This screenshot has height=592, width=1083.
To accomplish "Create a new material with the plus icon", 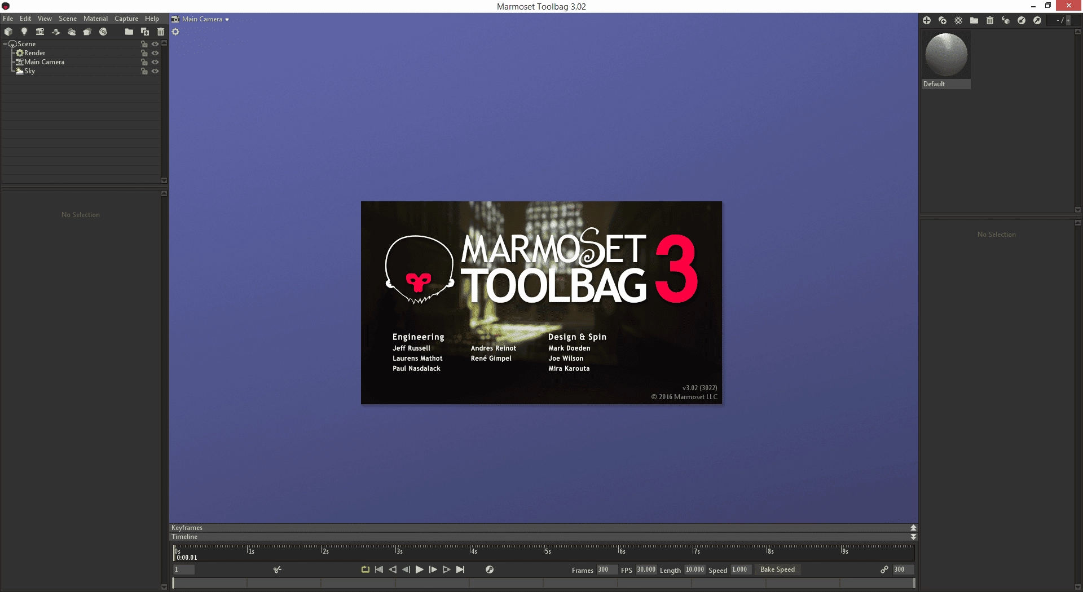I will [x=927, y=20].
